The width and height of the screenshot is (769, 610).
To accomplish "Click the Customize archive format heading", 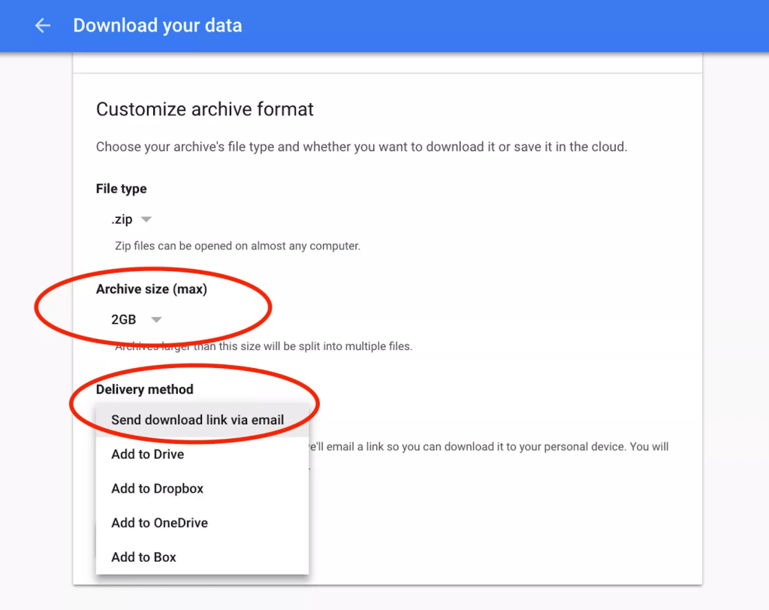I will coord(205,110).
